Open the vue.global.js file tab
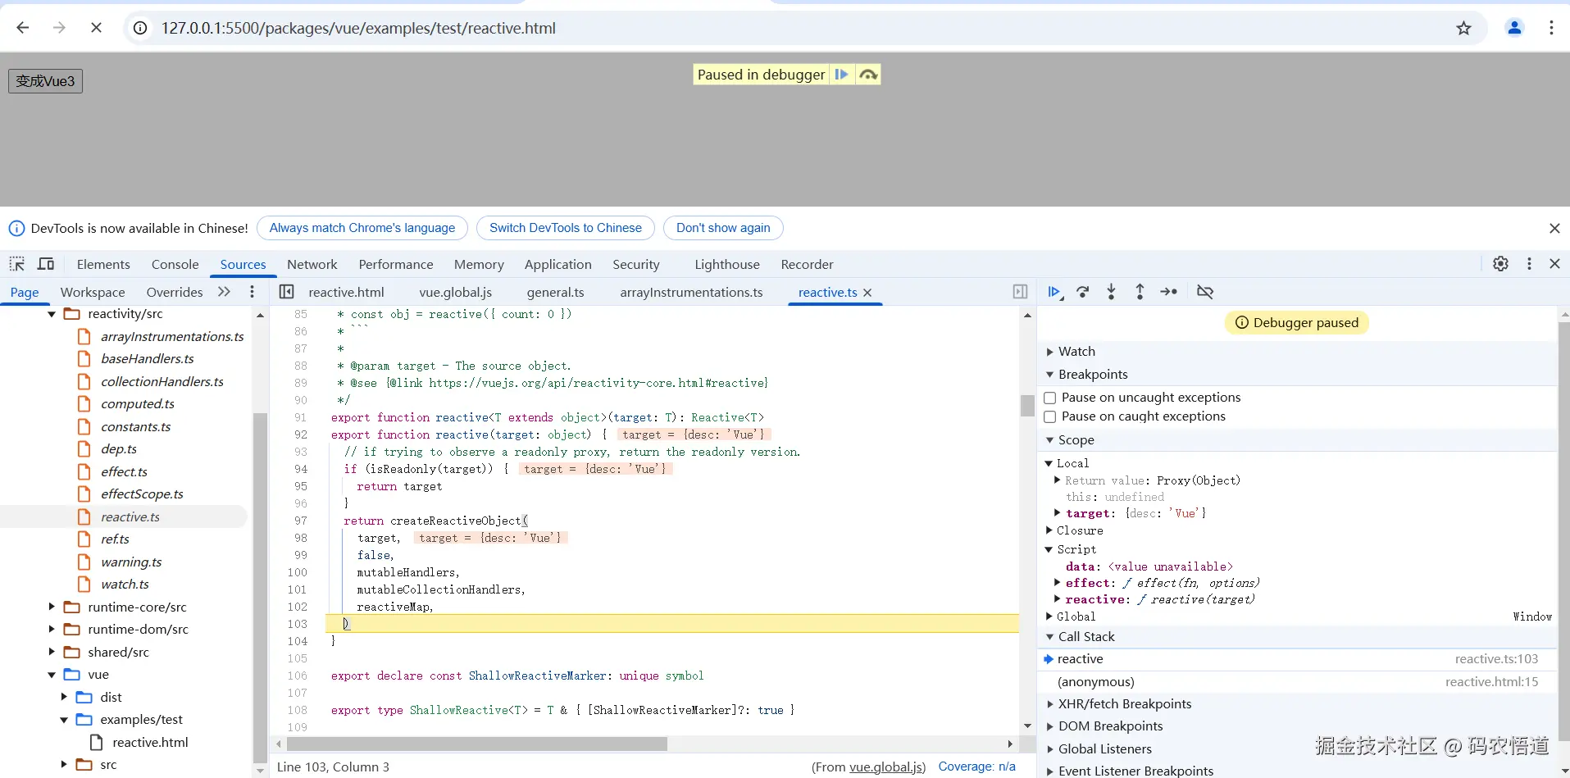This screenshot has width=1570, height=778. [455, 293]
